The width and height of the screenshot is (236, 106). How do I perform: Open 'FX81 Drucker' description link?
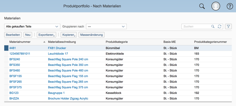click(57, 48)
